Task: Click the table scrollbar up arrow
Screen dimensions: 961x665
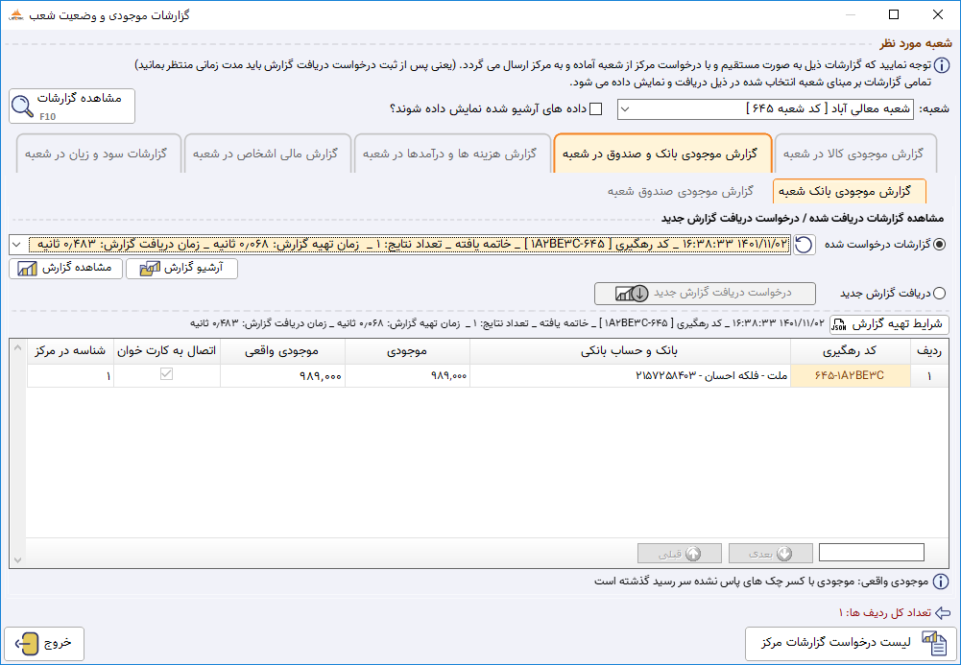Action: pyautogui.click(x=18, y=348)
